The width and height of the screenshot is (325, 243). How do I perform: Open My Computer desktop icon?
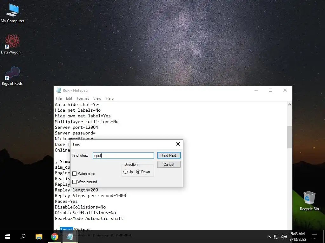coord(12,13)
